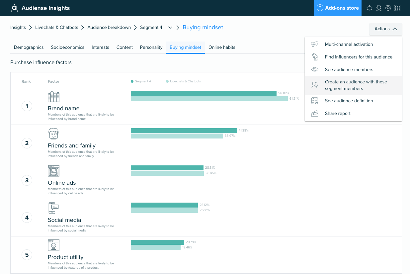Viewport: 410px width, 274px height.
Task: Click the Purchase influence factors heading
Action: tap(41, 62)
